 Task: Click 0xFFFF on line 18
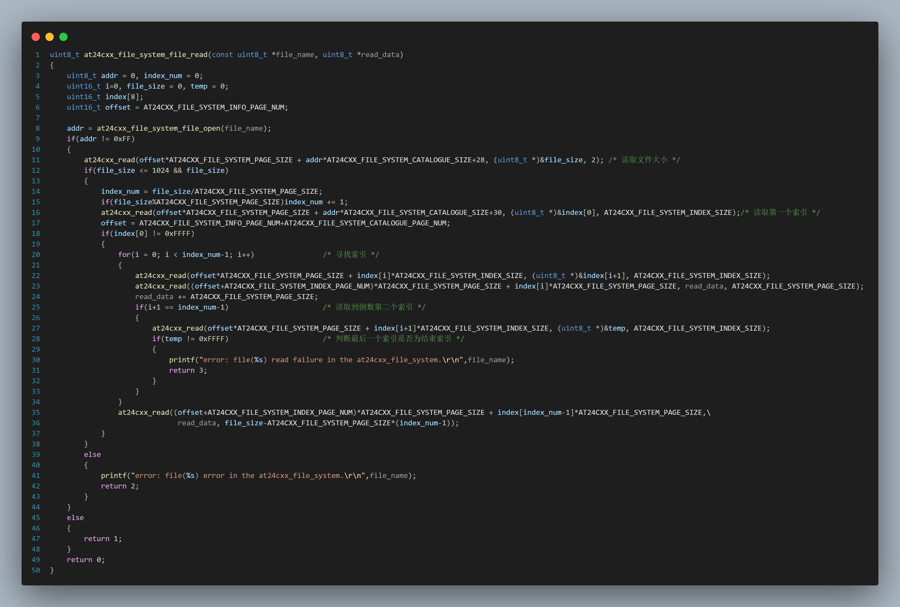[178, 233]
